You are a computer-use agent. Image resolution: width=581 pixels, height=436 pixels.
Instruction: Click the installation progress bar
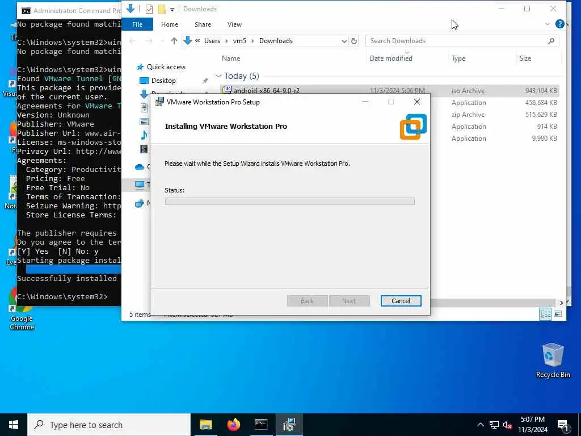(289, 202)
